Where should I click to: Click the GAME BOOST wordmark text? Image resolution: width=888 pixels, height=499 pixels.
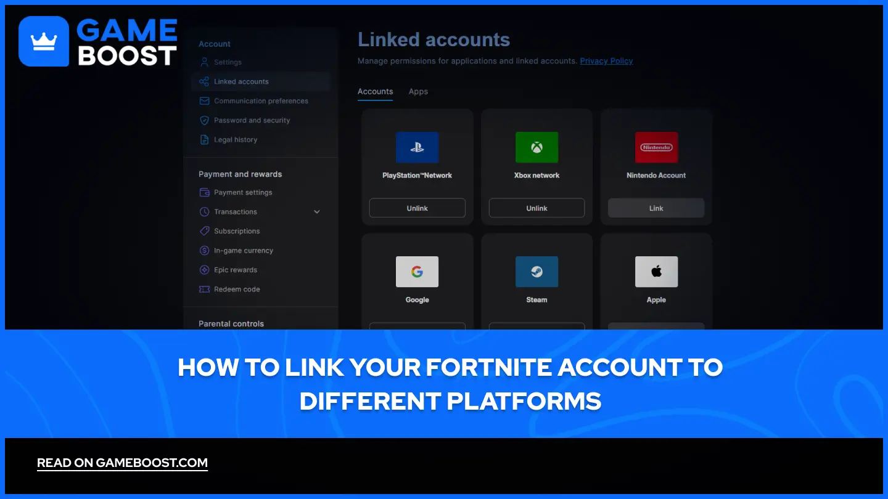pos(128,42)
